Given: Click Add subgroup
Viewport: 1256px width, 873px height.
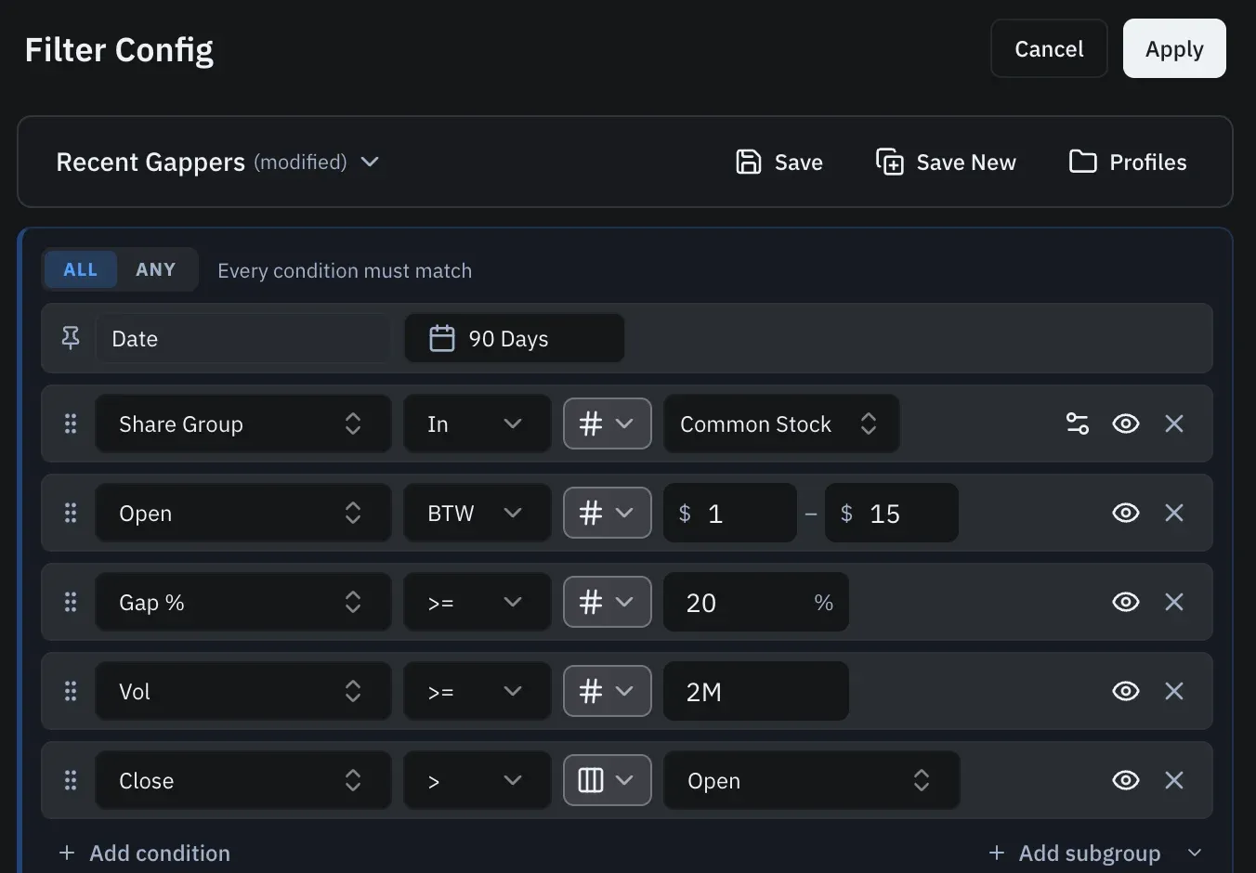Looking at the screenshot, I should click(x=1075, y=853).
